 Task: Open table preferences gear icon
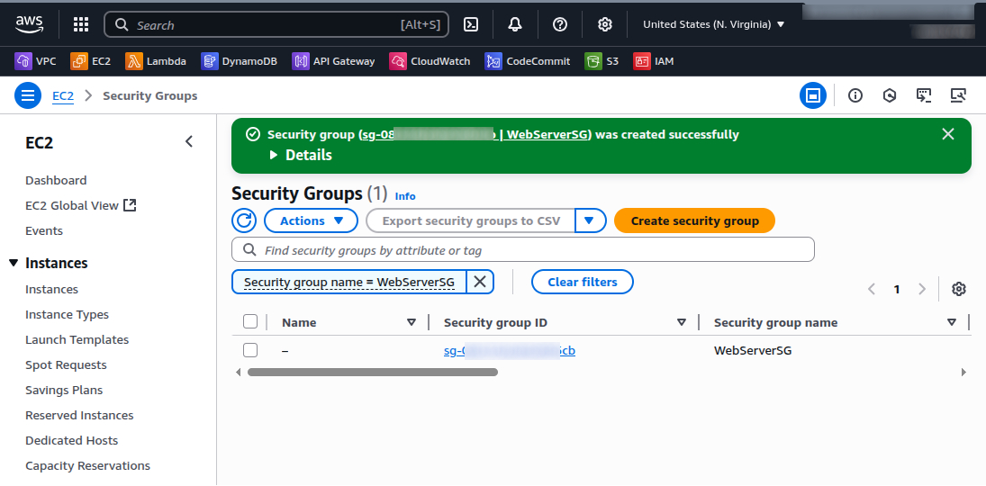click(958, 289)
